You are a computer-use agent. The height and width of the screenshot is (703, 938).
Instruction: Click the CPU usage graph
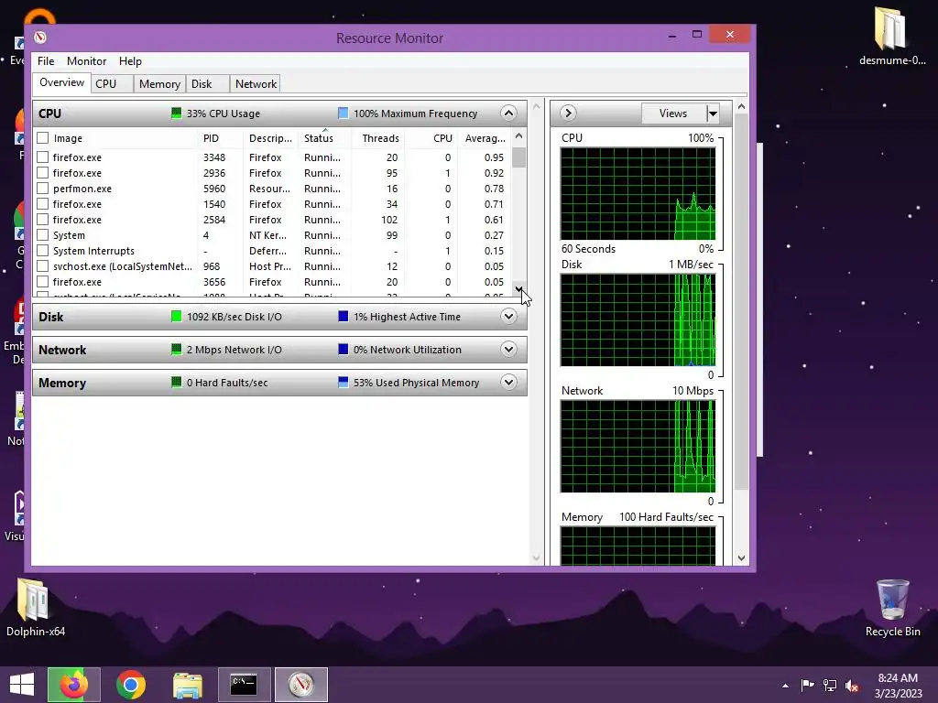(638, 194)
